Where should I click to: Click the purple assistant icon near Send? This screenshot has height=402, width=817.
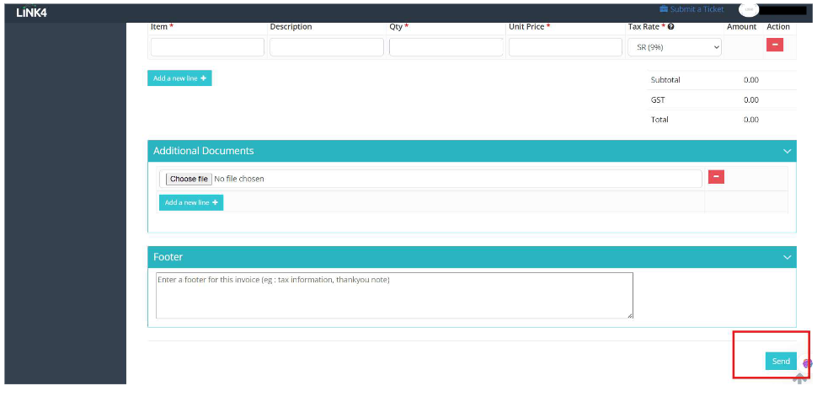click(807, 363)
